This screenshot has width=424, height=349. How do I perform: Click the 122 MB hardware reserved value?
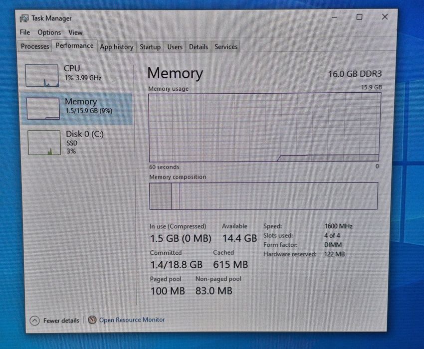pyautogui.click(x=335, y=254)
